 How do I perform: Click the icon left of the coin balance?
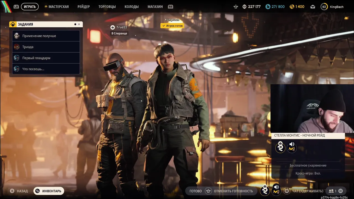(236, 7)
